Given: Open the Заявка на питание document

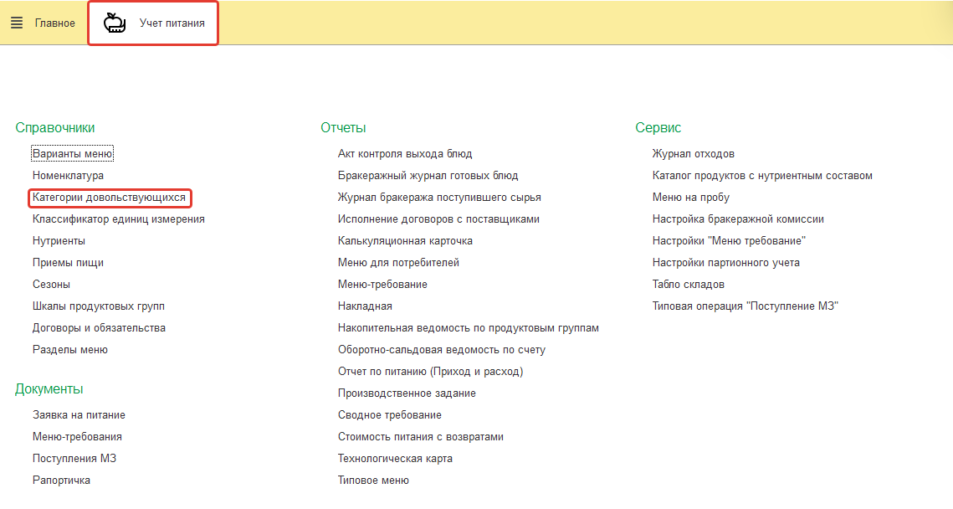Looking at the screenshot, I should click(79, 415).
